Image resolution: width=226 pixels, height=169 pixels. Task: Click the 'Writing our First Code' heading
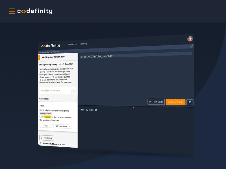pos(53,57)
